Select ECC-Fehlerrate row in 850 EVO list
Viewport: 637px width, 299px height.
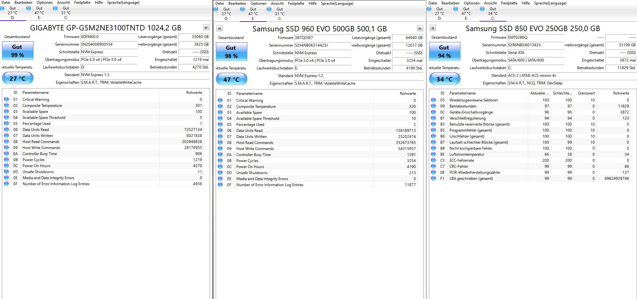530,160
